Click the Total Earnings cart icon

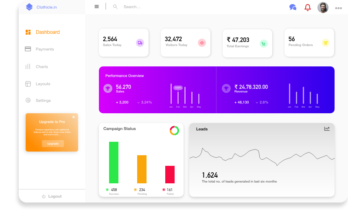[263, 44]
